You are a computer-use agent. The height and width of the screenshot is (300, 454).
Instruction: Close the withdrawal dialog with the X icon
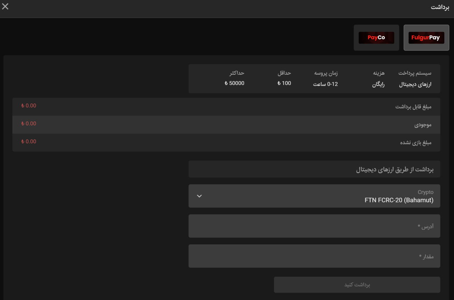[x=5, y=6]
